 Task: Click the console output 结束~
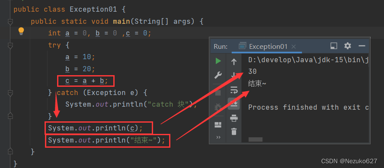click(257, 84)
